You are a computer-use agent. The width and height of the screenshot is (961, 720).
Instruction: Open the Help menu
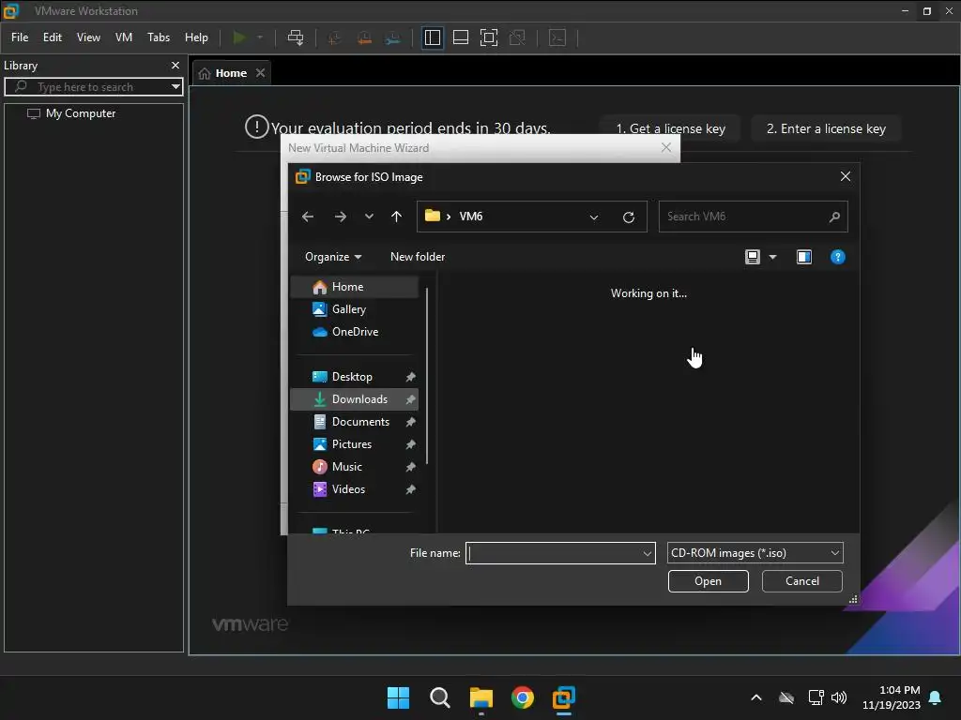(196, 37)
